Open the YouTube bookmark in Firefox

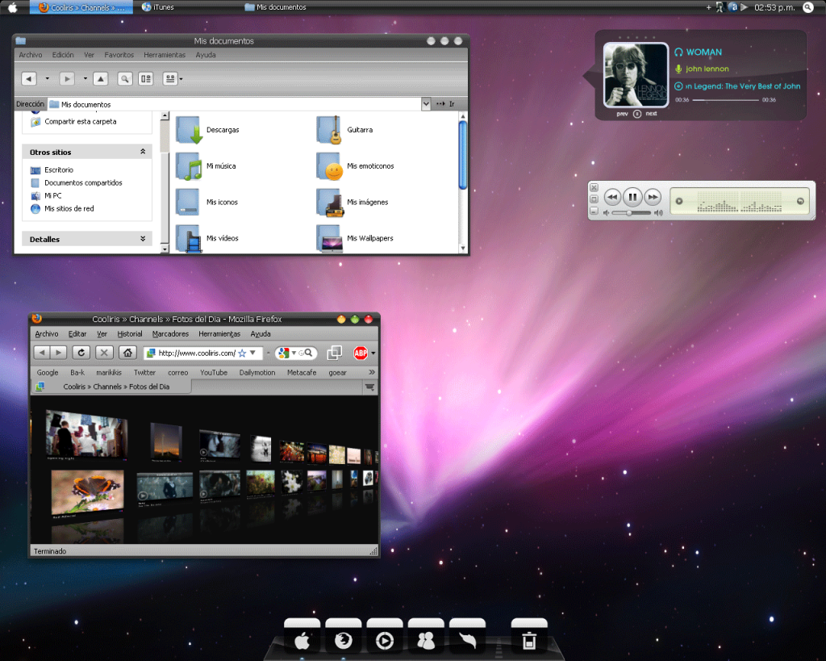[x=213, y=373]
